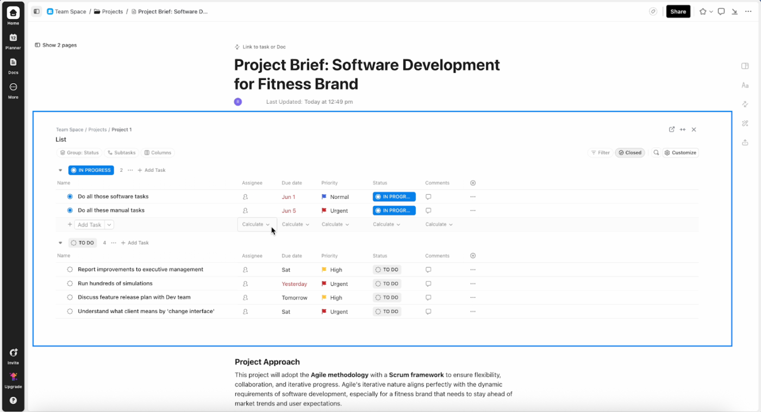The image size is (761, 412).
Task: Open Docs from the left sidebar
Action: [x=13, y=63]
